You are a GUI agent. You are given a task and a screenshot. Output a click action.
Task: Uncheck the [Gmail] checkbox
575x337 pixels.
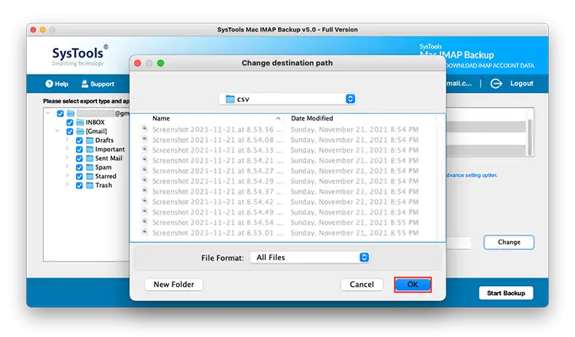(70, 131)
